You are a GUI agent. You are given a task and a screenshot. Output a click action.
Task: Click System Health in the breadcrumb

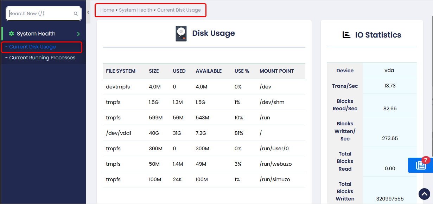[135, 10]
